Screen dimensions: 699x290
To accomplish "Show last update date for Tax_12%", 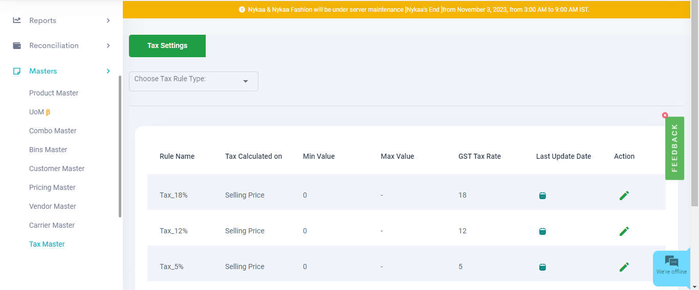I will pyautogui.click(x=542, y=231).
